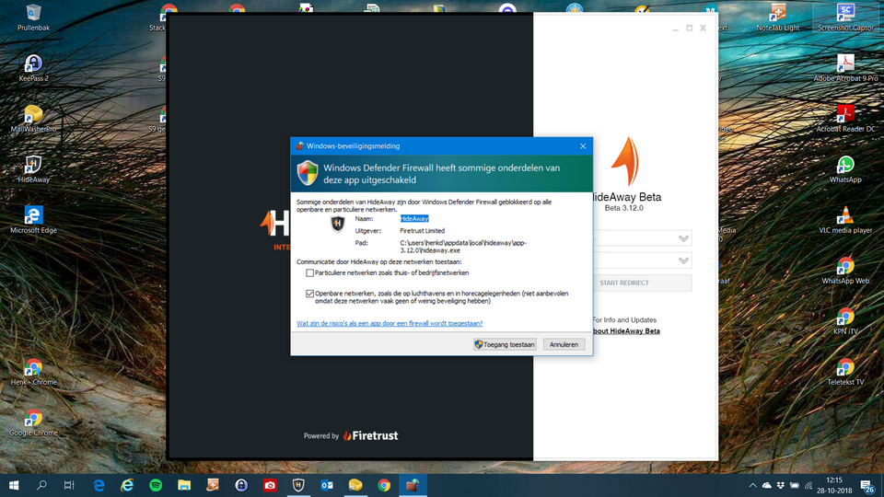The image size is (884, 497).
Task: Open About HideAway Beta link
Action: click(x=626, y=331)
